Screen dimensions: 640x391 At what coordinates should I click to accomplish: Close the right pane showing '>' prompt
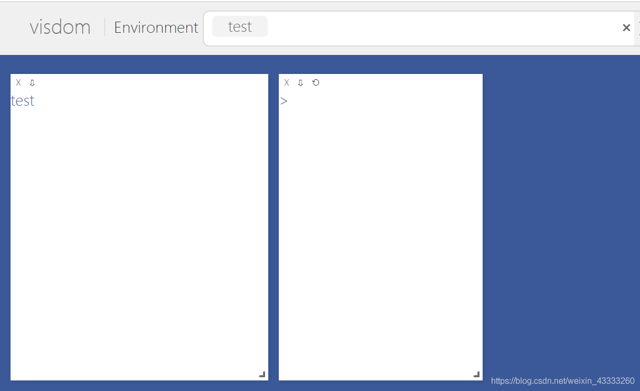[287, 82]
